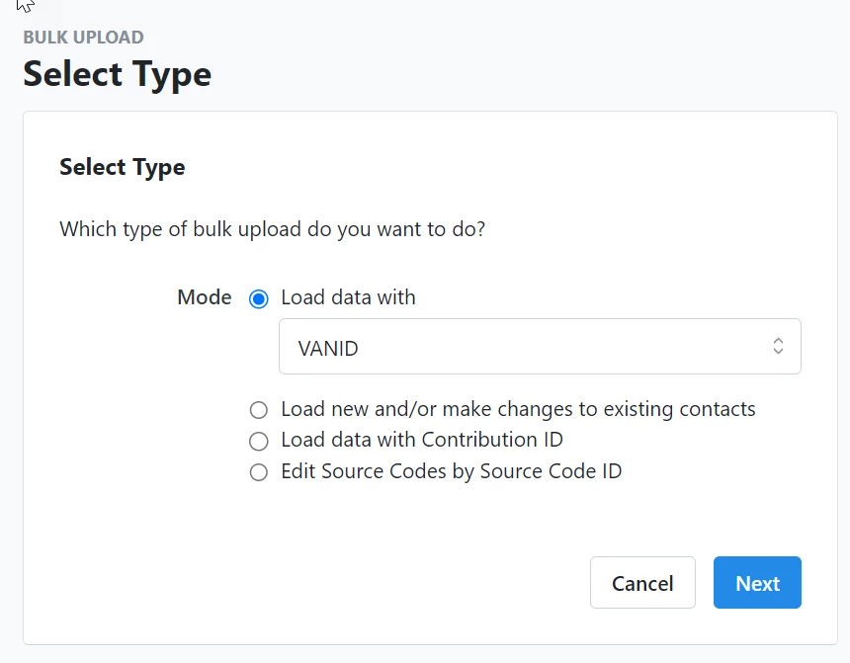The height and width of the screenshot is (663, 850).
Task: Click the 'Which type of bulk upload' question text
Action: pos(272,229)
